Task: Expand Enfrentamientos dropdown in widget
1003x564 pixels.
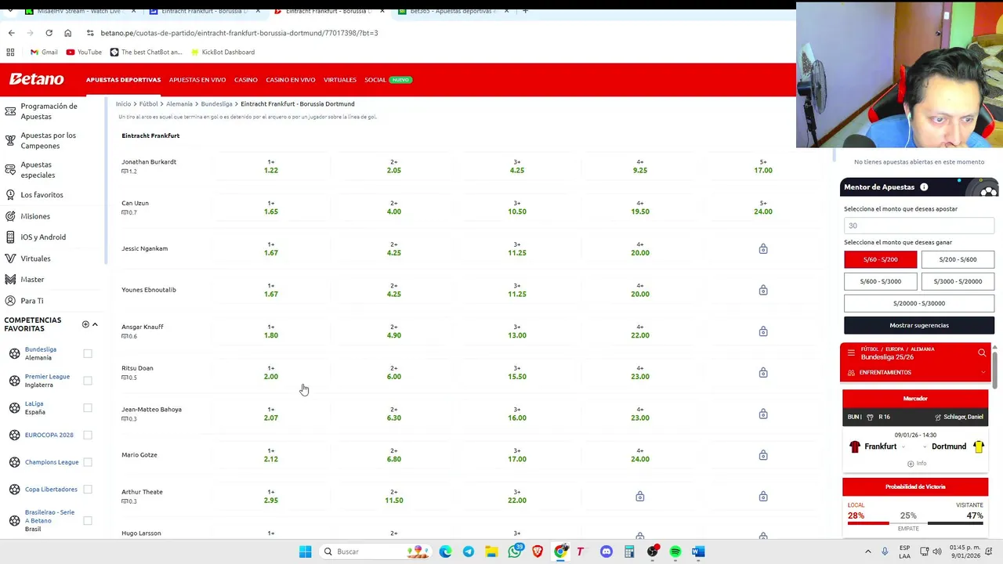Action: pyautogui.click(x=983, y=373)
